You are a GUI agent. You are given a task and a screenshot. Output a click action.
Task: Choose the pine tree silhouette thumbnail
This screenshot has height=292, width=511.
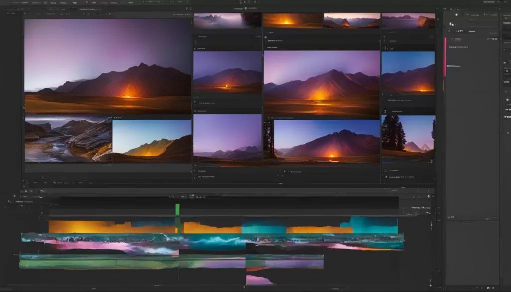(x=408, y=139)
